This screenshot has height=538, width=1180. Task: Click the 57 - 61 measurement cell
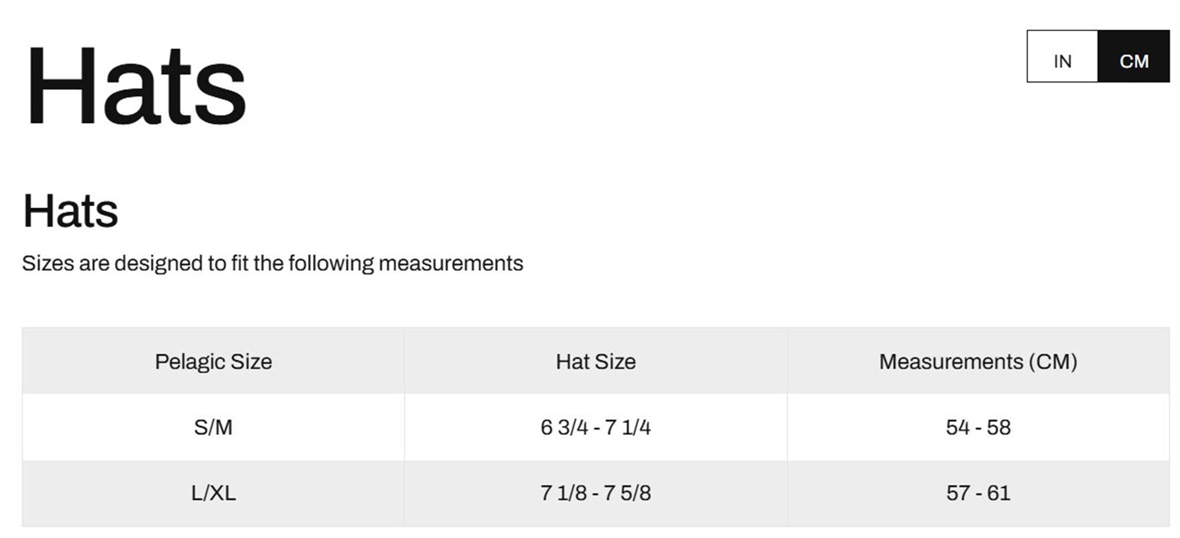(x=978, y=493)
